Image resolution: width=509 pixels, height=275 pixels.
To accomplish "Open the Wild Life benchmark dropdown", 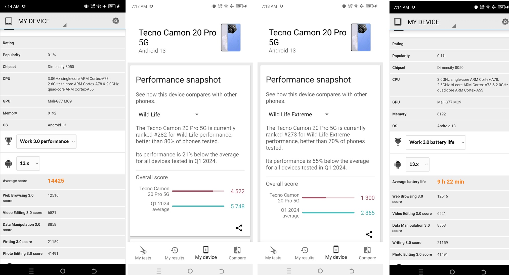I will [168, 115].
